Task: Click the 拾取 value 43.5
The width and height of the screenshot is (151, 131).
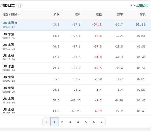Action: [x=56, y=25]
